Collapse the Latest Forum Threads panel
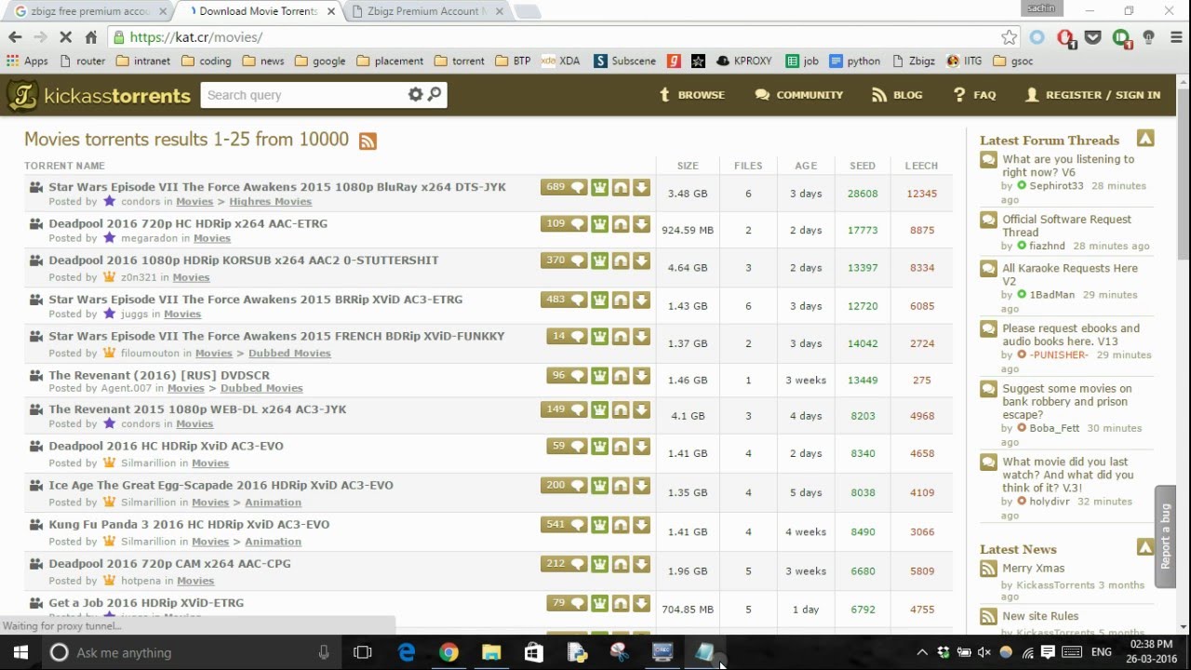 tap(1145, 139)
